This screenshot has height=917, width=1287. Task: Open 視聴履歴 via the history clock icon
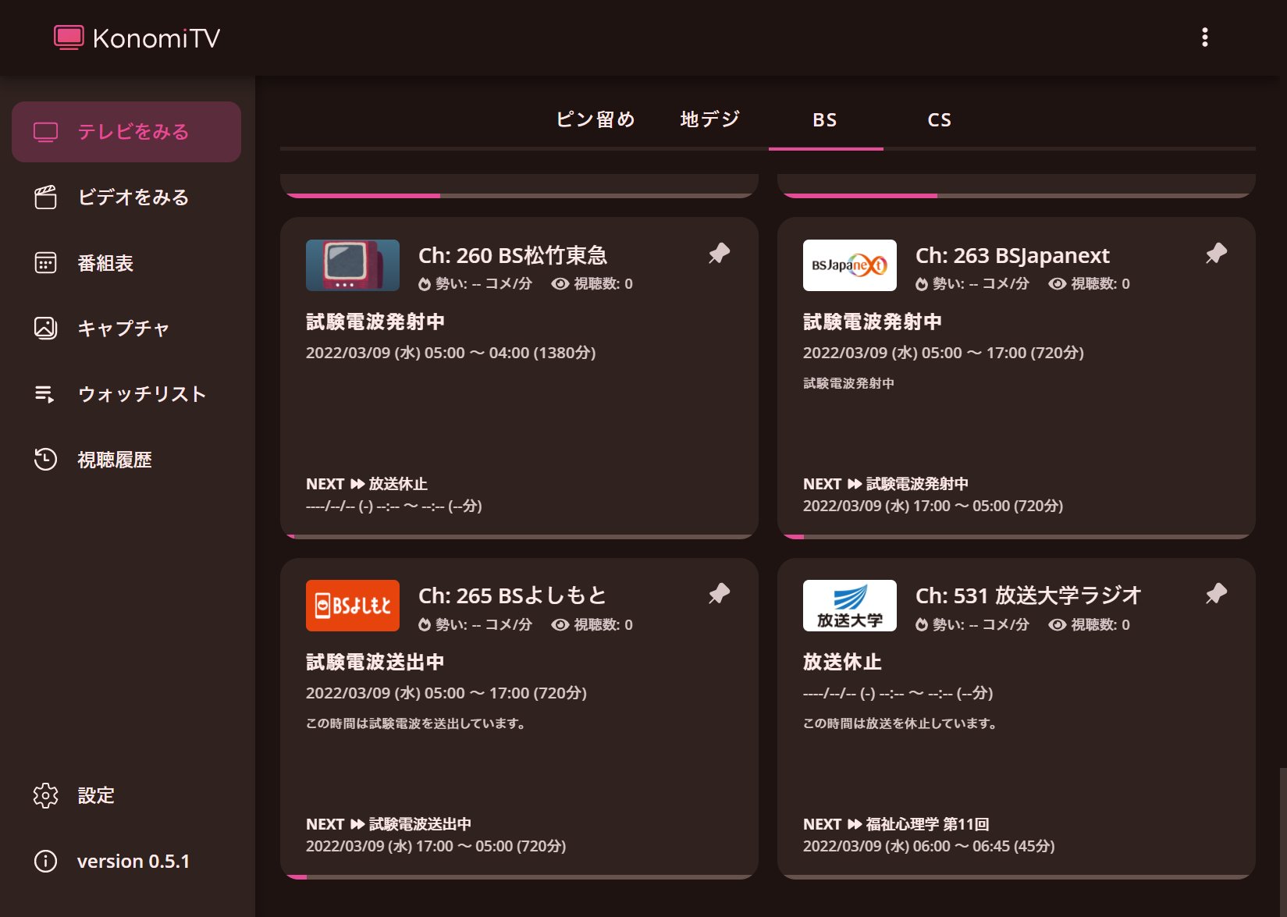[46, 460]
